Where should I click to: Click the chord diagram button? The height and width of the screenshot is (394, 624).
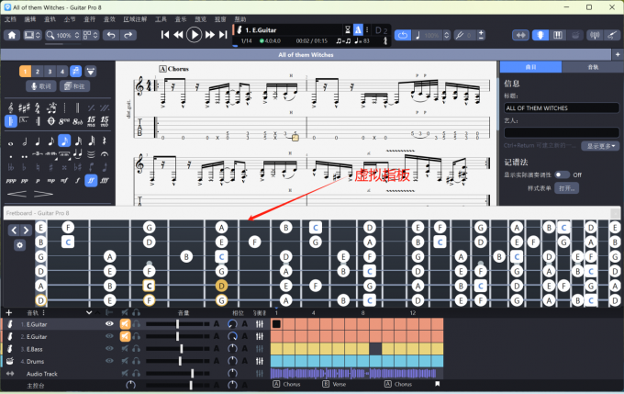[x=76, y=85]
